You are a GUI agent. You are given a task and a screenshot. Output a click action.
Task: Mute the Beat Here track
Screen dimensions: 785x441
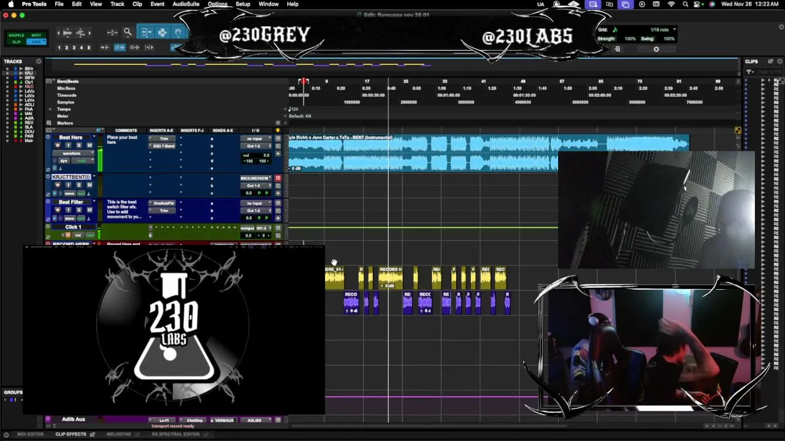(89, 145)
